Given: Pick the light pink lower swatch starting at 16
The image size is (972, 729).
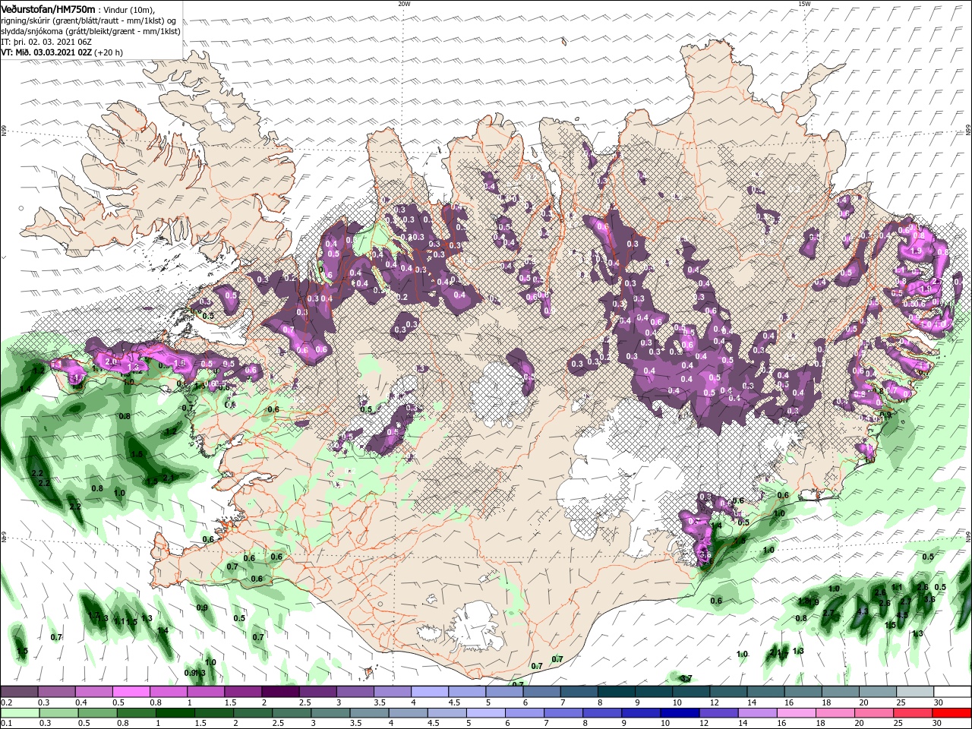Looking at the screenshot, I should point(795,713).
